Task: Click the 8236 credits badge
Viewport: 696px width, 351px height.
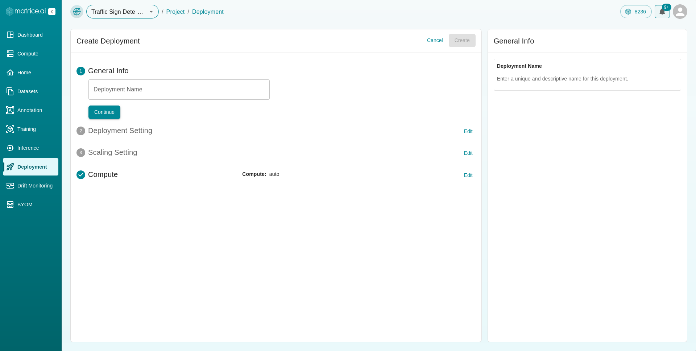Action: [636, 12]
